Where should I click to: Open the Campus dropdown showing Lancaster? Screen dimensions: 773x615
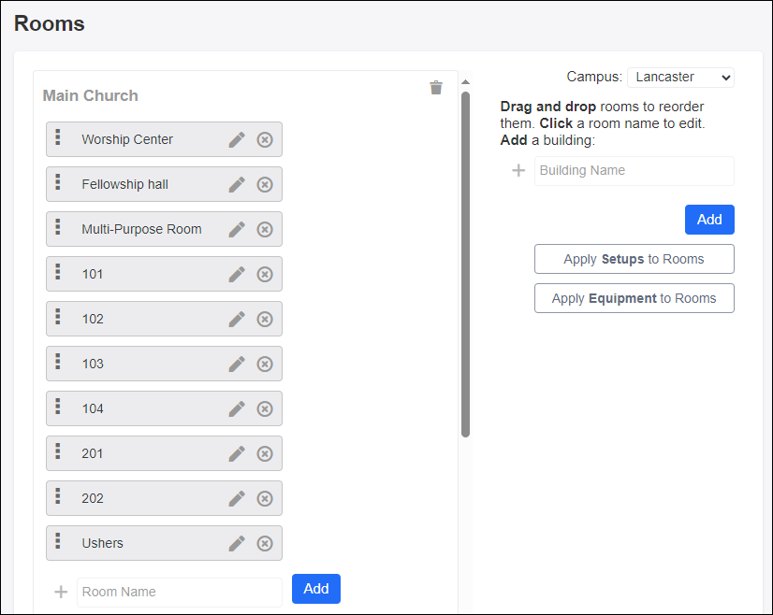click(680, 77)
